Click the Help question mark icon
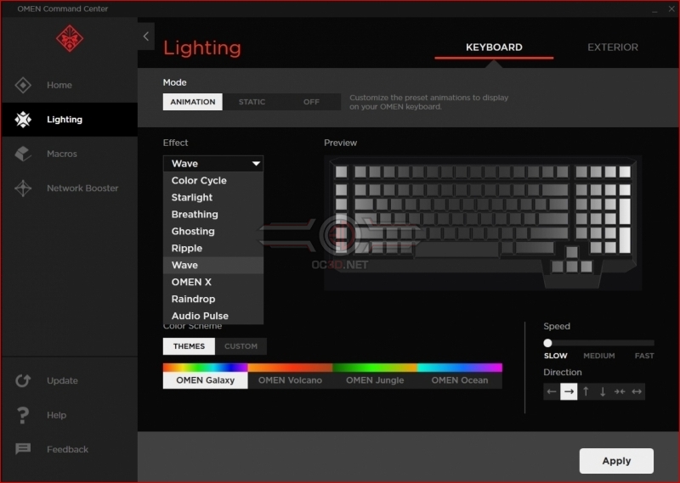The width and height of the screenshot is (680, 483). tap(23, 415)
